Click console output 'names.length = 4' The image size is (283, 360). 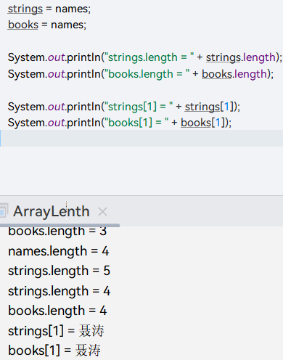pyautogui.click(x=59, y=251)
